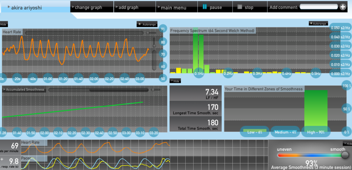The height and width of the screenshot is (170, 352).
Task: Click the smoothness slider knob near smooth
Action: (x=345, y=155)
